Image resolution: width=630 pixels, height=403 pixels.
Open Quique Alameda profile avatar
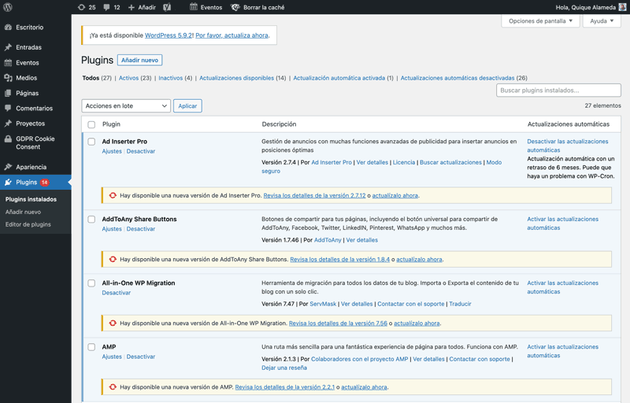coord(622,7)
